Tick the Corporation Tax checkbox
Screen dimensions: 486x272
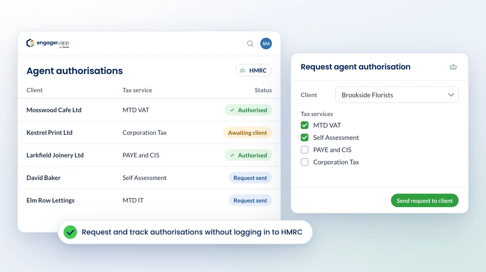[305, 162]
